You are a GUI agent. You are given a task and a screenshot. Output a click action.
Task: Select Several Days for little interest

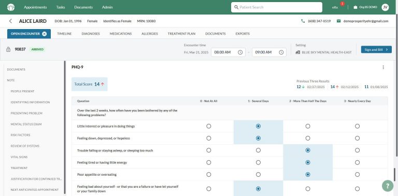(258, 126)
